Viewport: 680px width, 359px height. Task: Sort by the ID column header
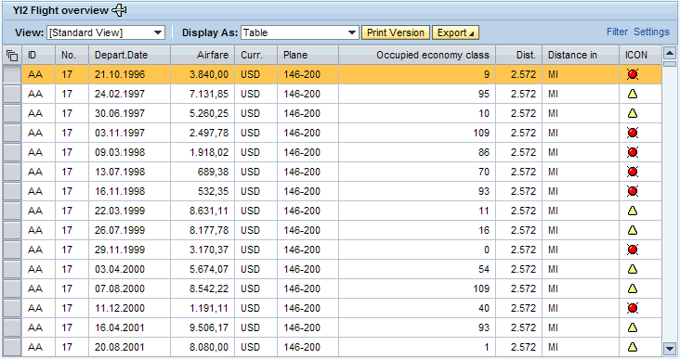click(39, 55)
